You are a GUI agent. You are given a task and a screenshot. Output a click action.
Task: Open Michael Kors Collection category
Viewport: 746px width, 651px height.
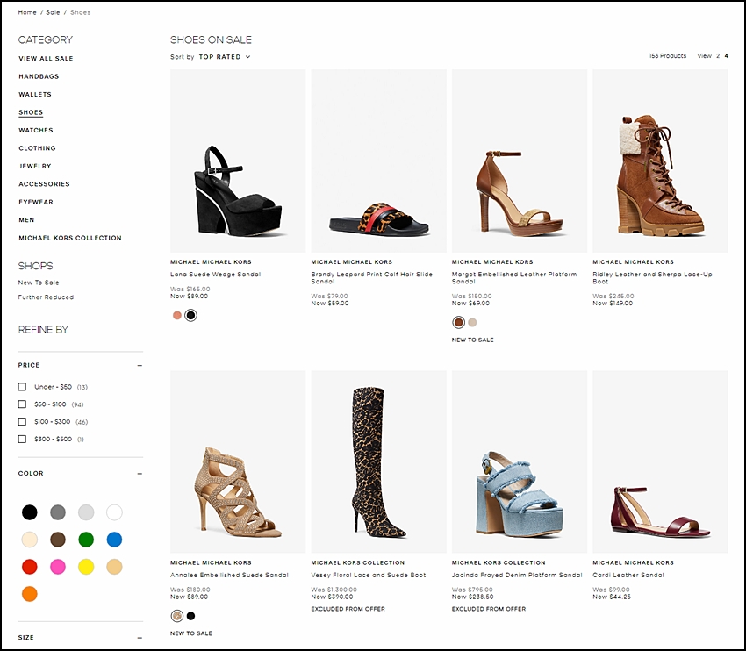[x=70, y=238]
